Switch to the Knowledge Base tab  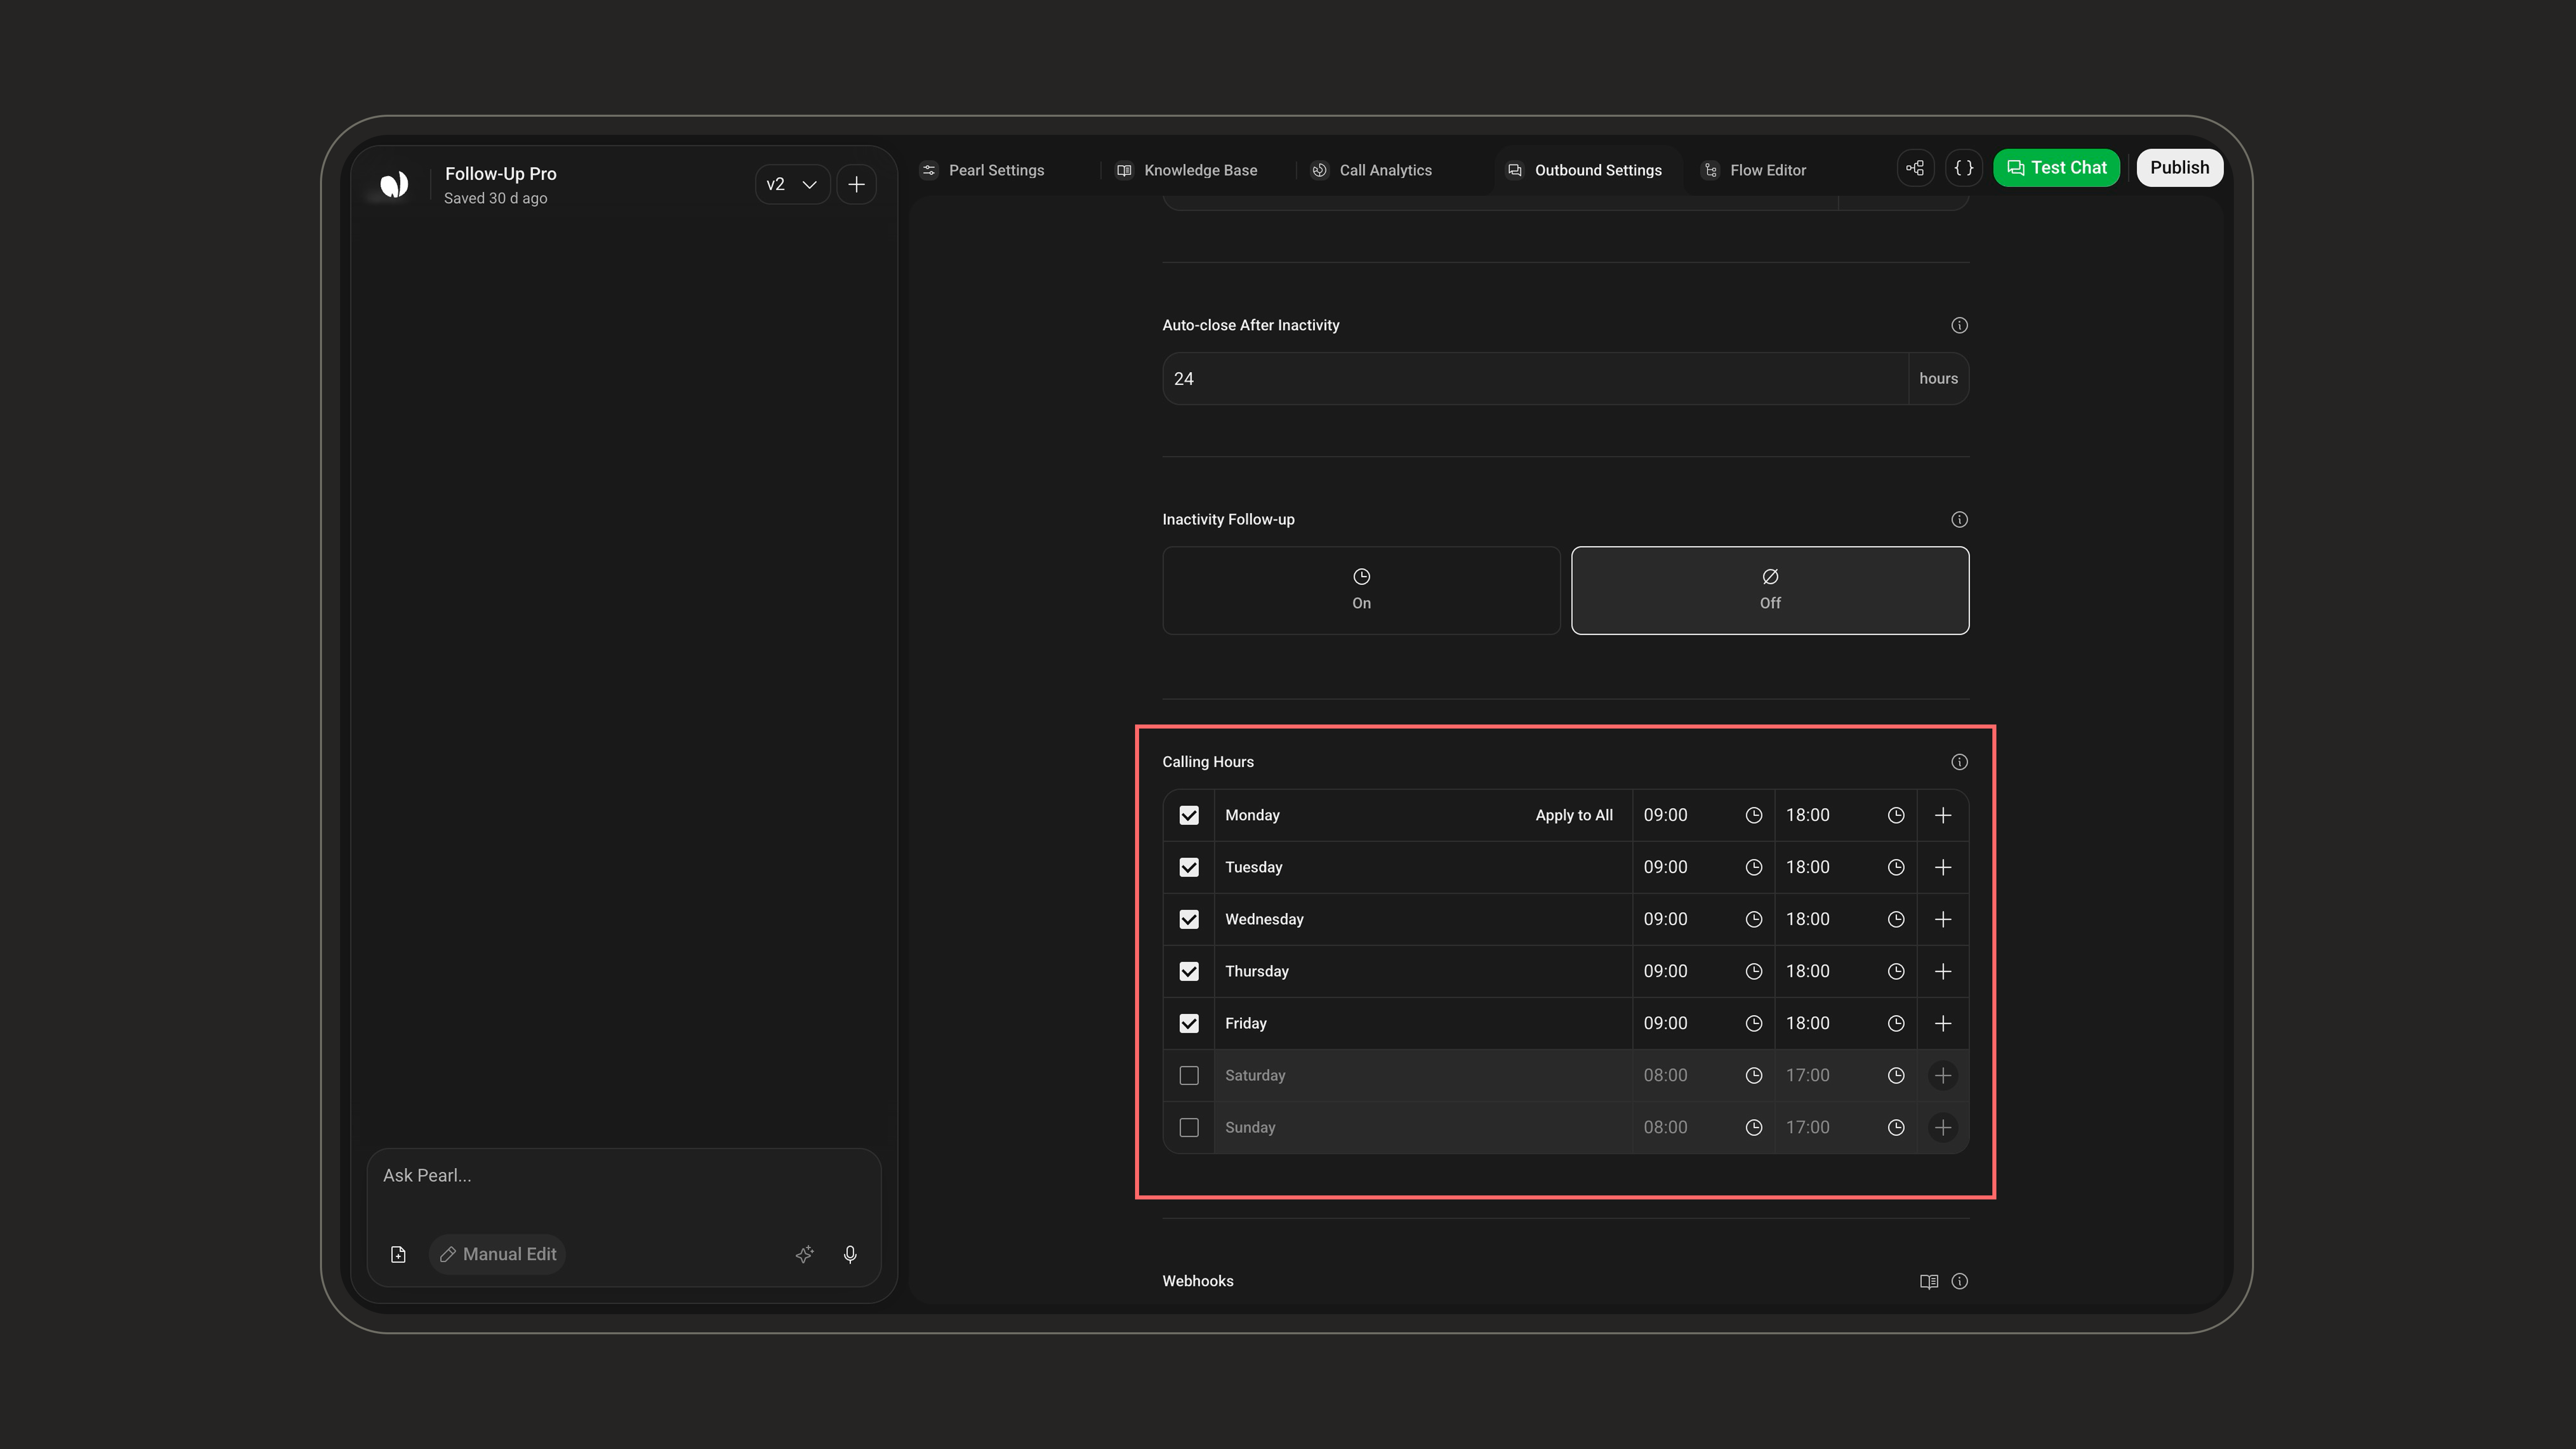1187,170
